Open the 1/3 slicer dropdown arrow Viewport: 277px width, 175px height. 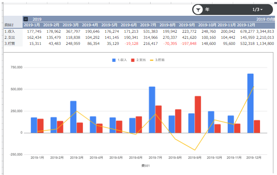[x=262, y=9]
